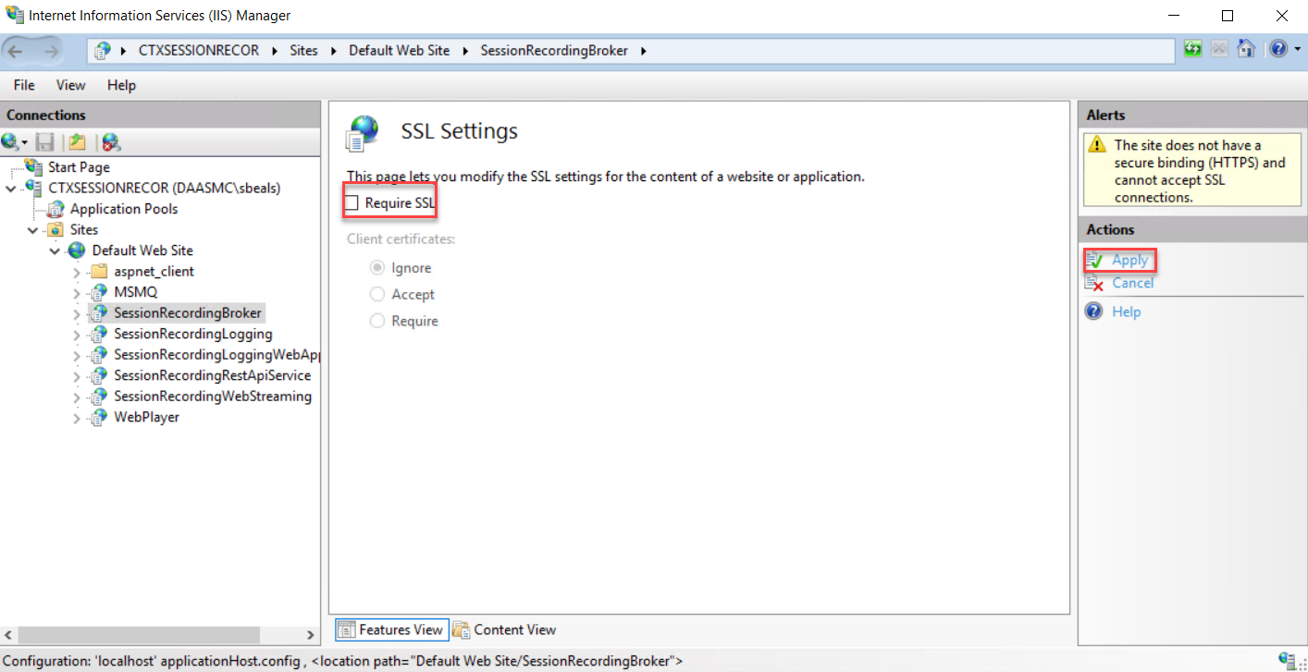This screenshot has width=1308, height=672.
Task: Click the Stop icon in the top toolbar
Action: [x=1219, y=49]
